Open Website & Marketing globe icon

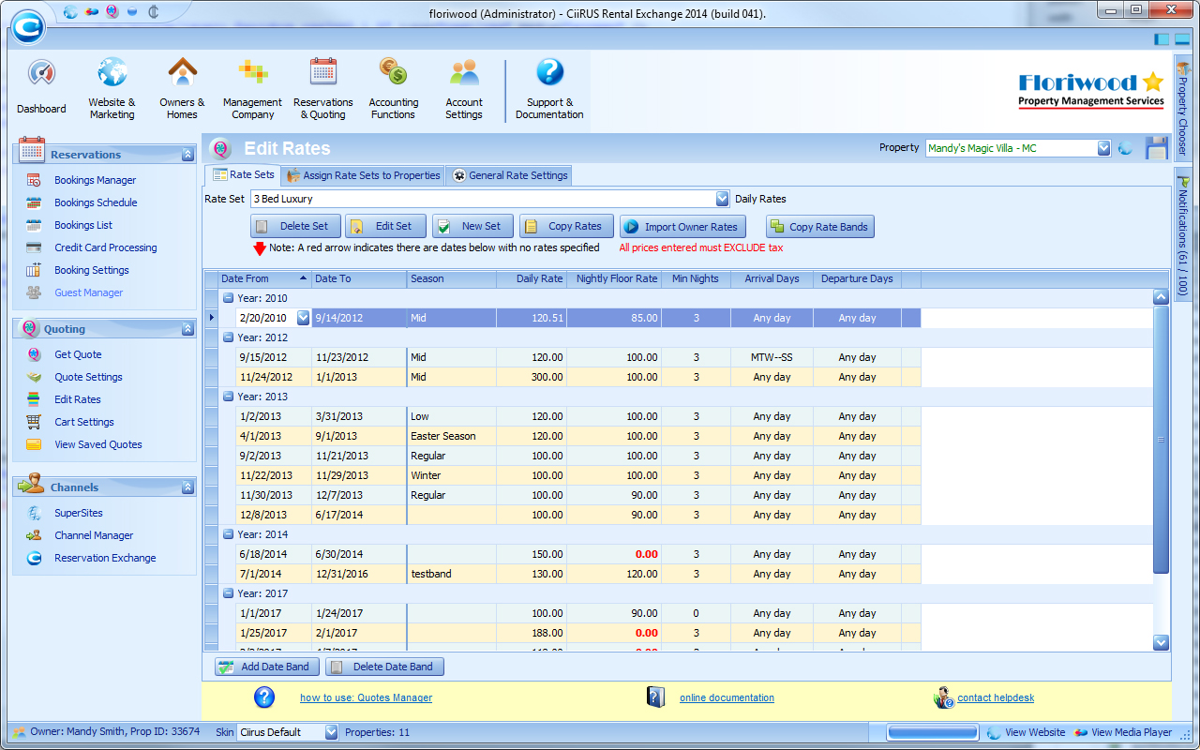[x=112, y=72]
